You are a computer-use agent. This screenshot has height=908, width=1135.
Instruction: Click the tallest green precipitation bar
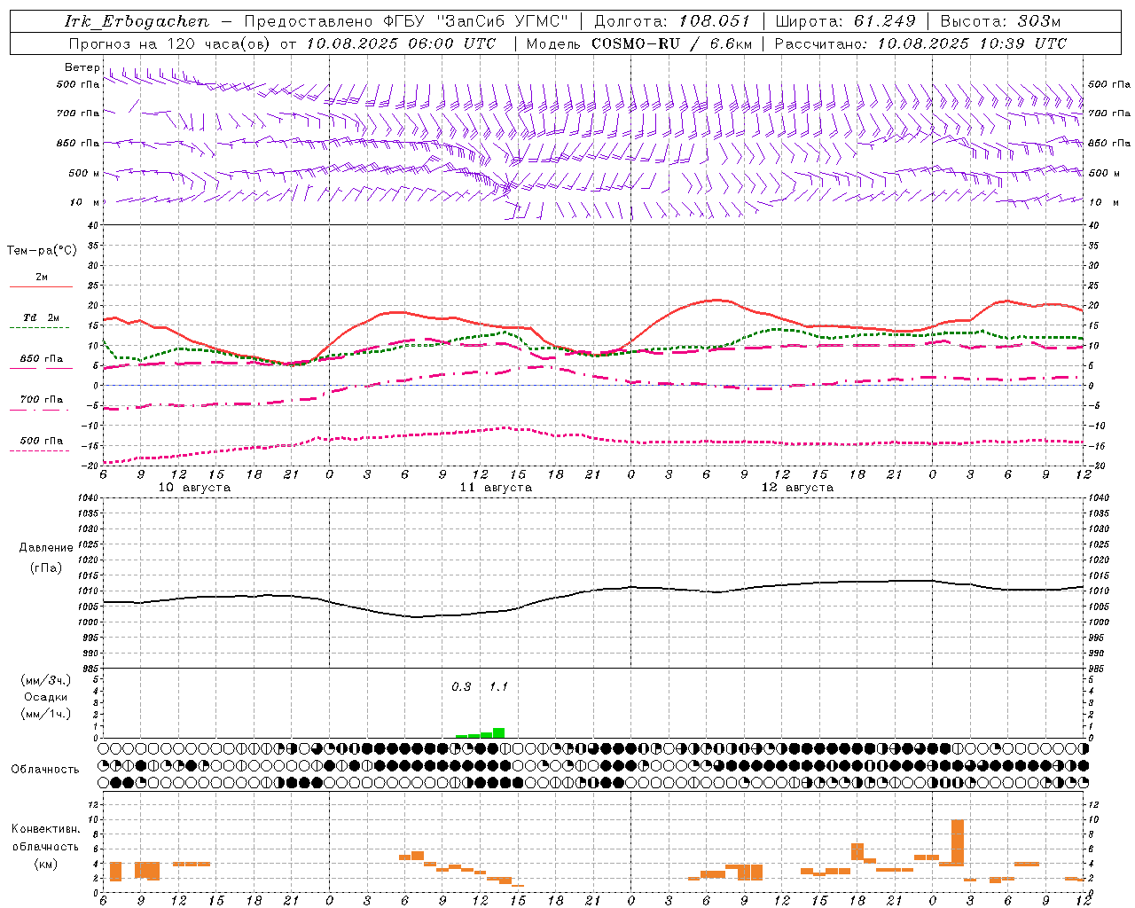(498, 732)
